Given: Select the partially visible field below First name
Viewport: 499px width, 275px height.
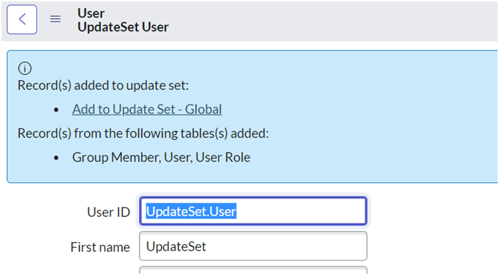Looking at the screenshot, I should tap(253, 270).
